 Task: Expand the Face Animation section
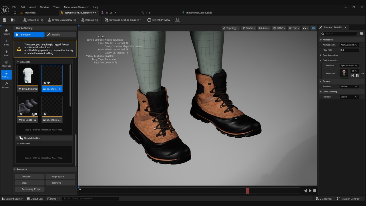click(x=321, y=55)
